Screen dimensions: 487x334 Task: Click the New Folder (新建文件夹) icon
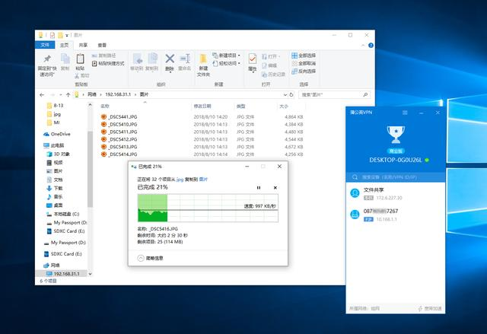point(203,59)
